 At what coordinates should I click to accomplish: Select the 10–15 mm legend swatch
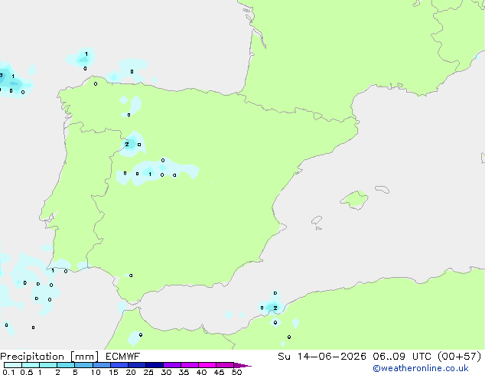click(101, 365)
